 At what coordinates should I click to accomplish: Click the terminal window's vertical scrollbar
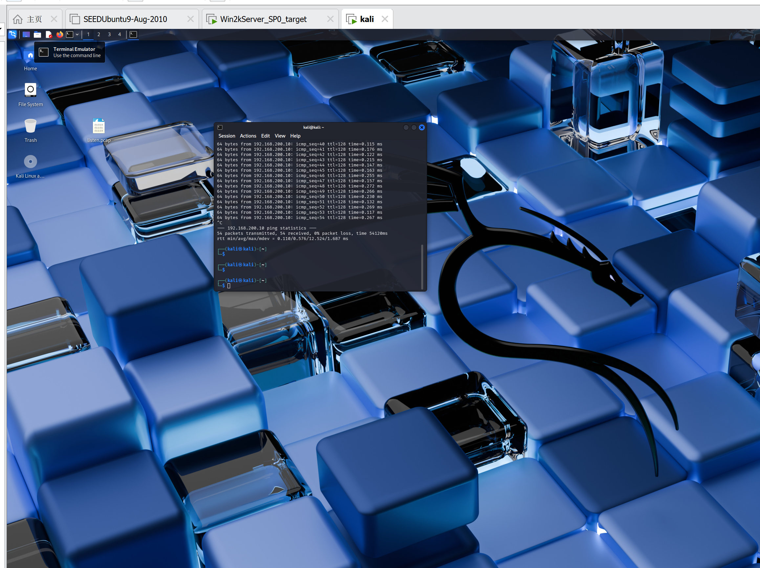[x=422, y=266]
